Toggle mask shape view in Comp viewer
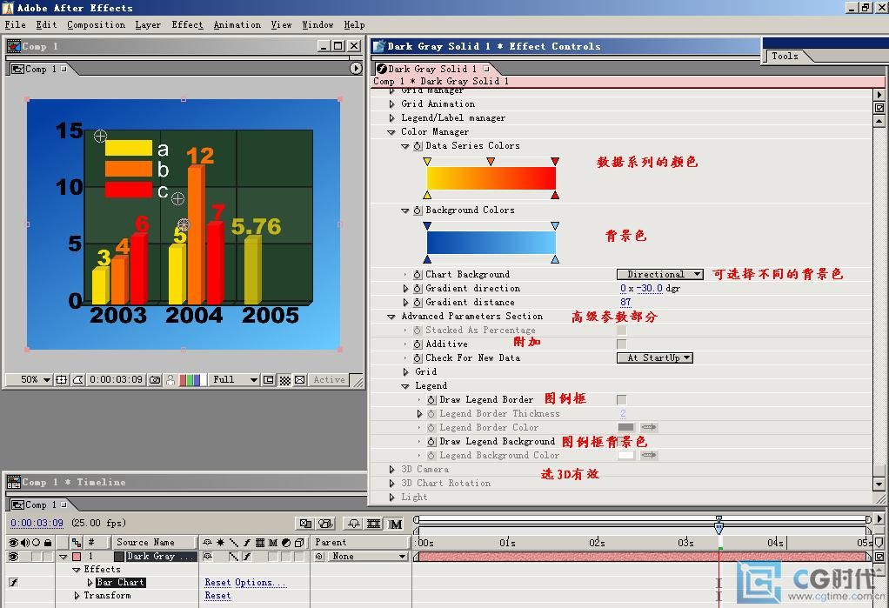 click(x=77, y=379)
